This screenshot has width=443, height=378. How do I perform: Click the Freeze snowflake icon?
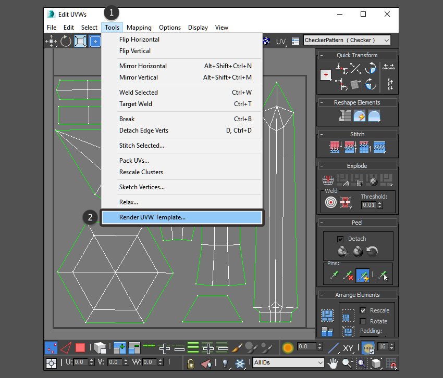(x=240, y=363)
